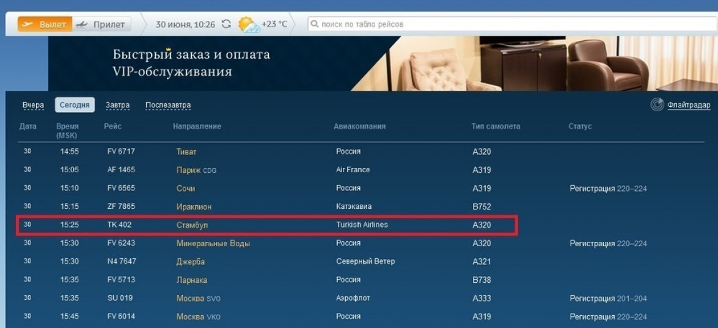Screen dimensions: 718x328
Task: Click Регистрация status for the Сочи flight
Action: click(x=609, y=189)
